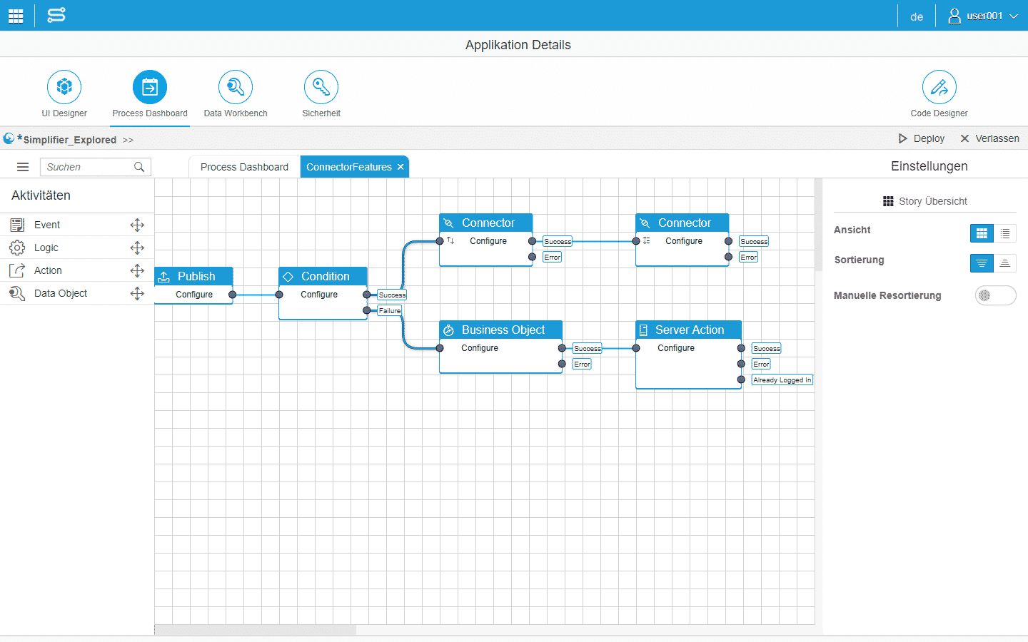This screenshot has height=642, width=1028.
Task: Click the search magnifier icon
Action: [139, 167]
